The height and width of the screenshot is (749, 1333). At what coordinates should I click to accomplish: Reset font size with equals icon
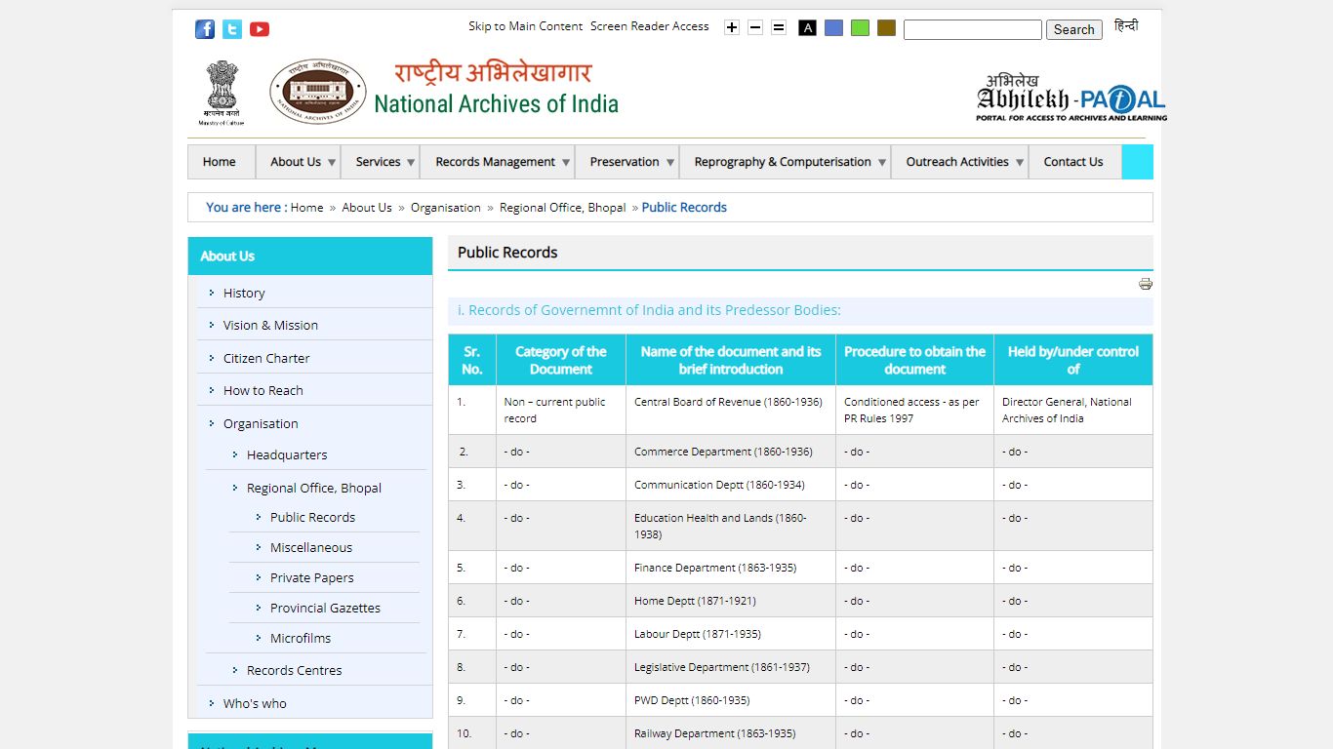779,27
